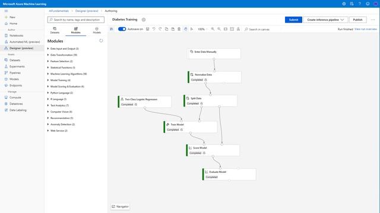Screen dimensions: 380x213
Task: Click the AIFundamentals breadcrumb link
Action: pyautogui.click(x=59, y=11)
